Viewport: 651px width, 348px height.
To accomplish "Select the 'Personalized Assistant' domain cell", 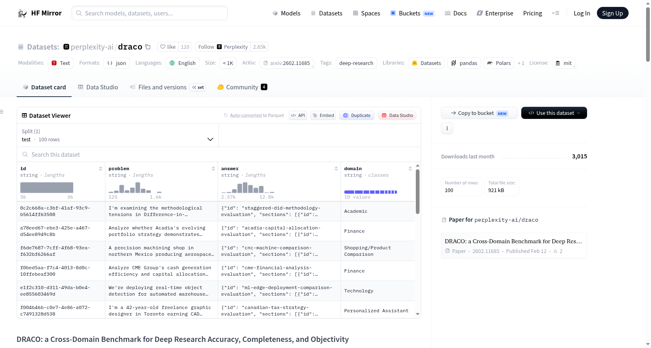I will 378,311.
